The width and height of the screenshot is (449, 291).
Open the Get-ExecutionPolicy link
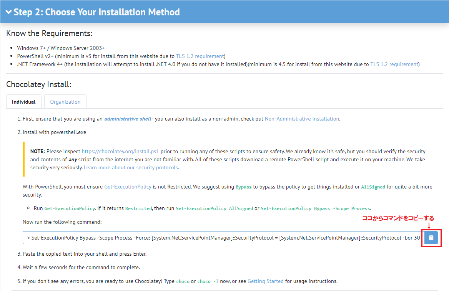point(128,187)
